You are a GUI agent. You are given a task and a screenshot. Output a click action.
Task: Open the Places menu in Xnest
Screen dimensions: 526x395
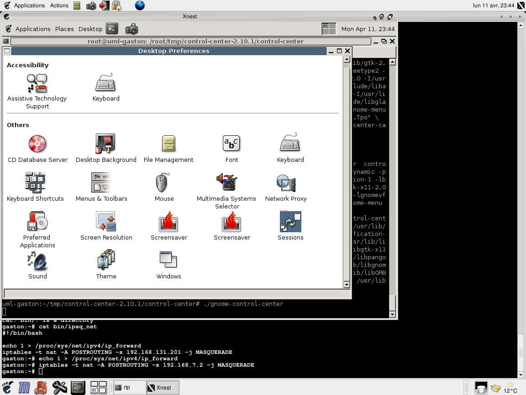[x=64, y=29]
